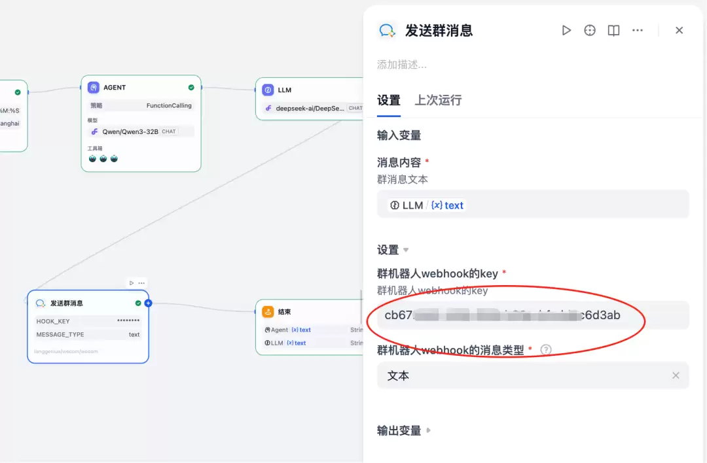Click the AGENT node purple icon
This screenshot has height=463, width=707.
point(94,88)
